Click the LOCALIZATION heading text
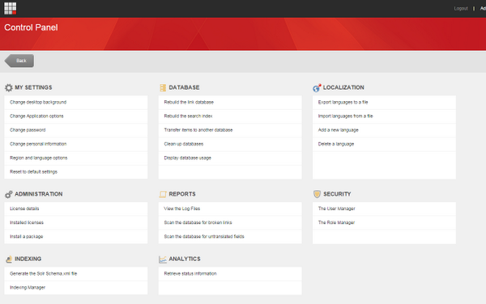 [343, 87]
